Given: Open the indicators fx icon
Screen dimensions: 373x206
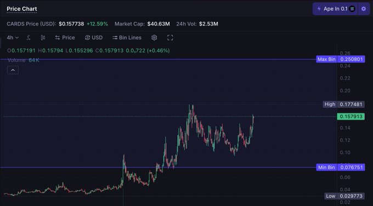Looking at the screenshot, I should [29, 38].
